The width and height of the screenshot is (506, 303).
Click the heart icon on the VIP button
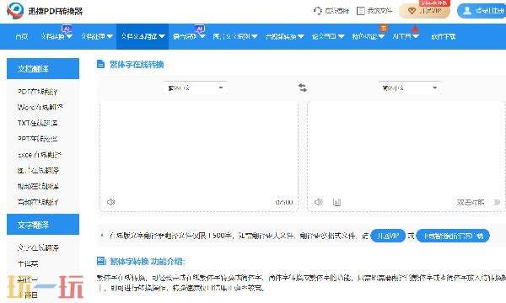click(412, 11)
